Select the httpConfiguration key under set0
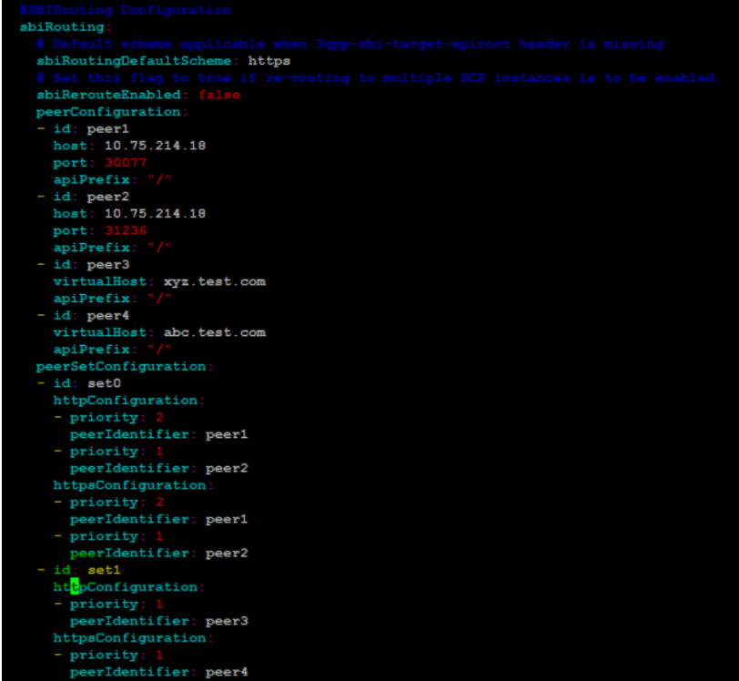Image resolution: width=739 pixels, height=681 pixels. point(125,400)
